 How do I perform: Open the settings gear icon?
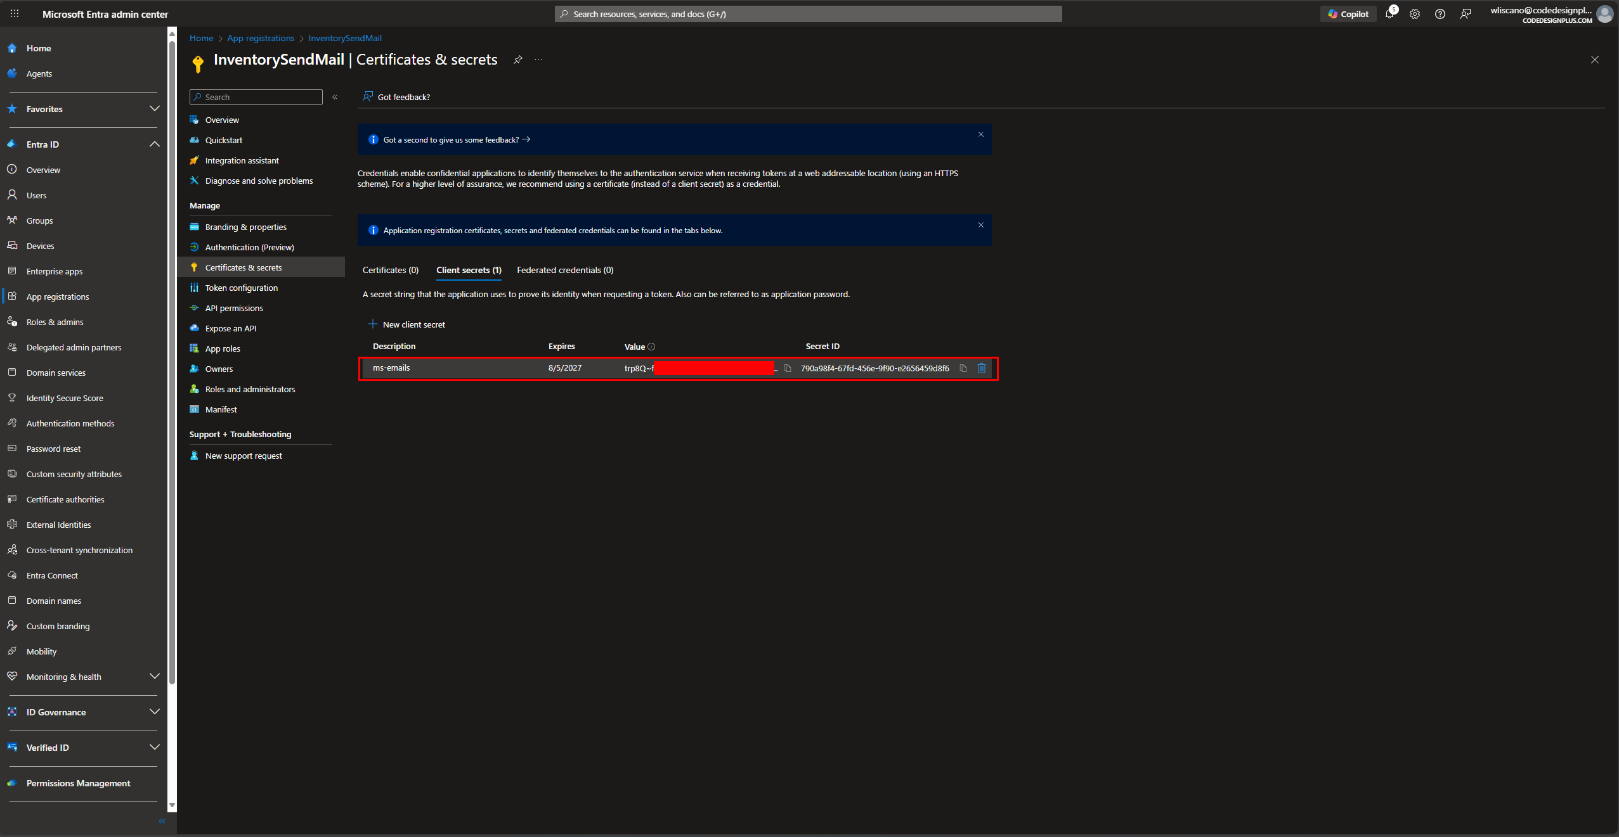click(x=1415, y=14)
